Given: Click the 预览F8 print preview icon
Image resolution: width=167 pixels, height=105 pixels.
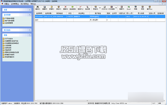Looking at the screenshot, I should point(95,7).
